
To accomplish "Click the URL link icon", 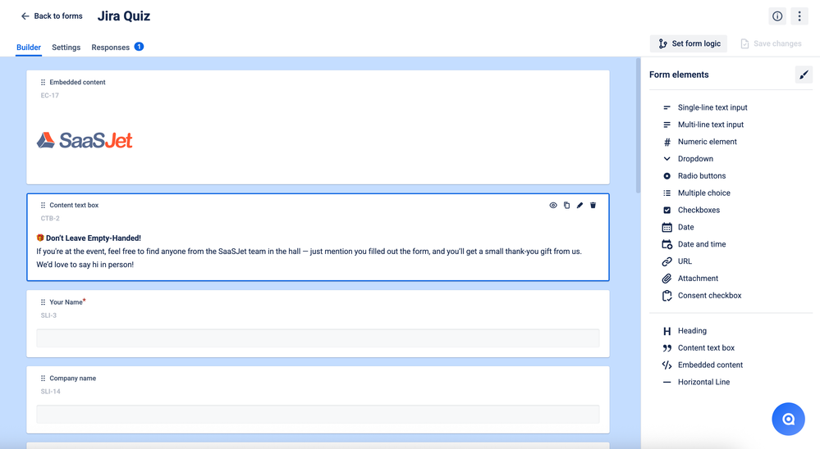I will (x=667, y=261).
